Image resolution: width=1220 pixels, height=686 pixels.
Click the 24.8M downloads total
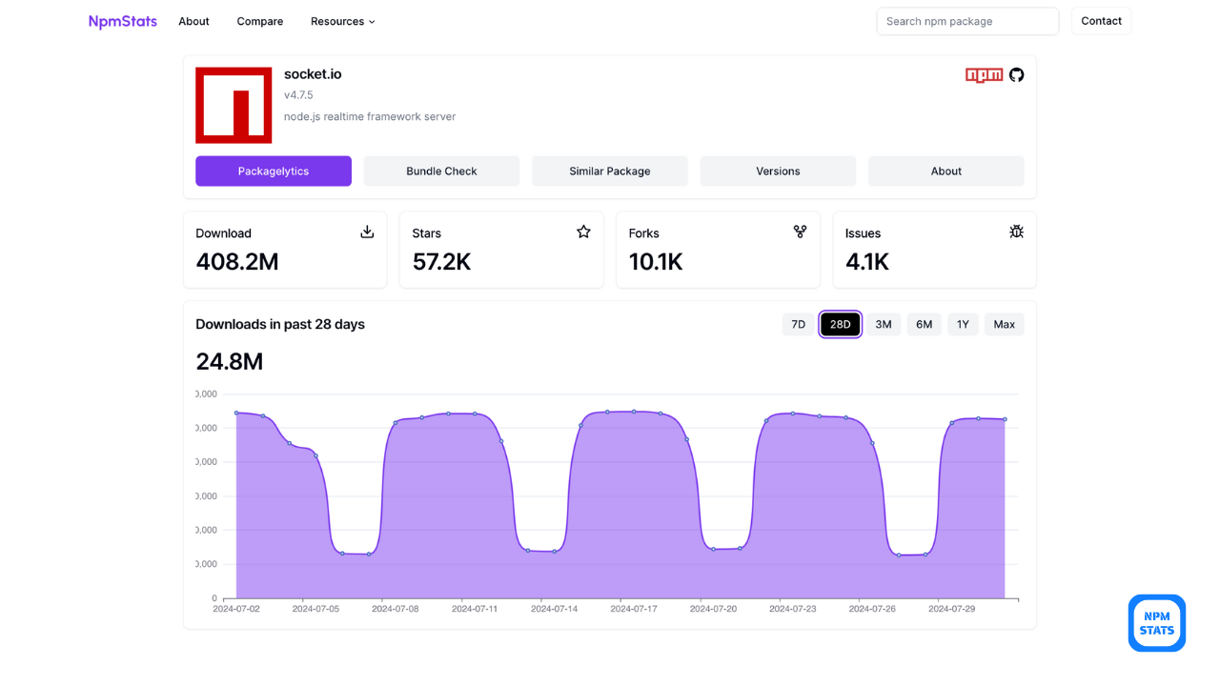(x=230, y=362)
